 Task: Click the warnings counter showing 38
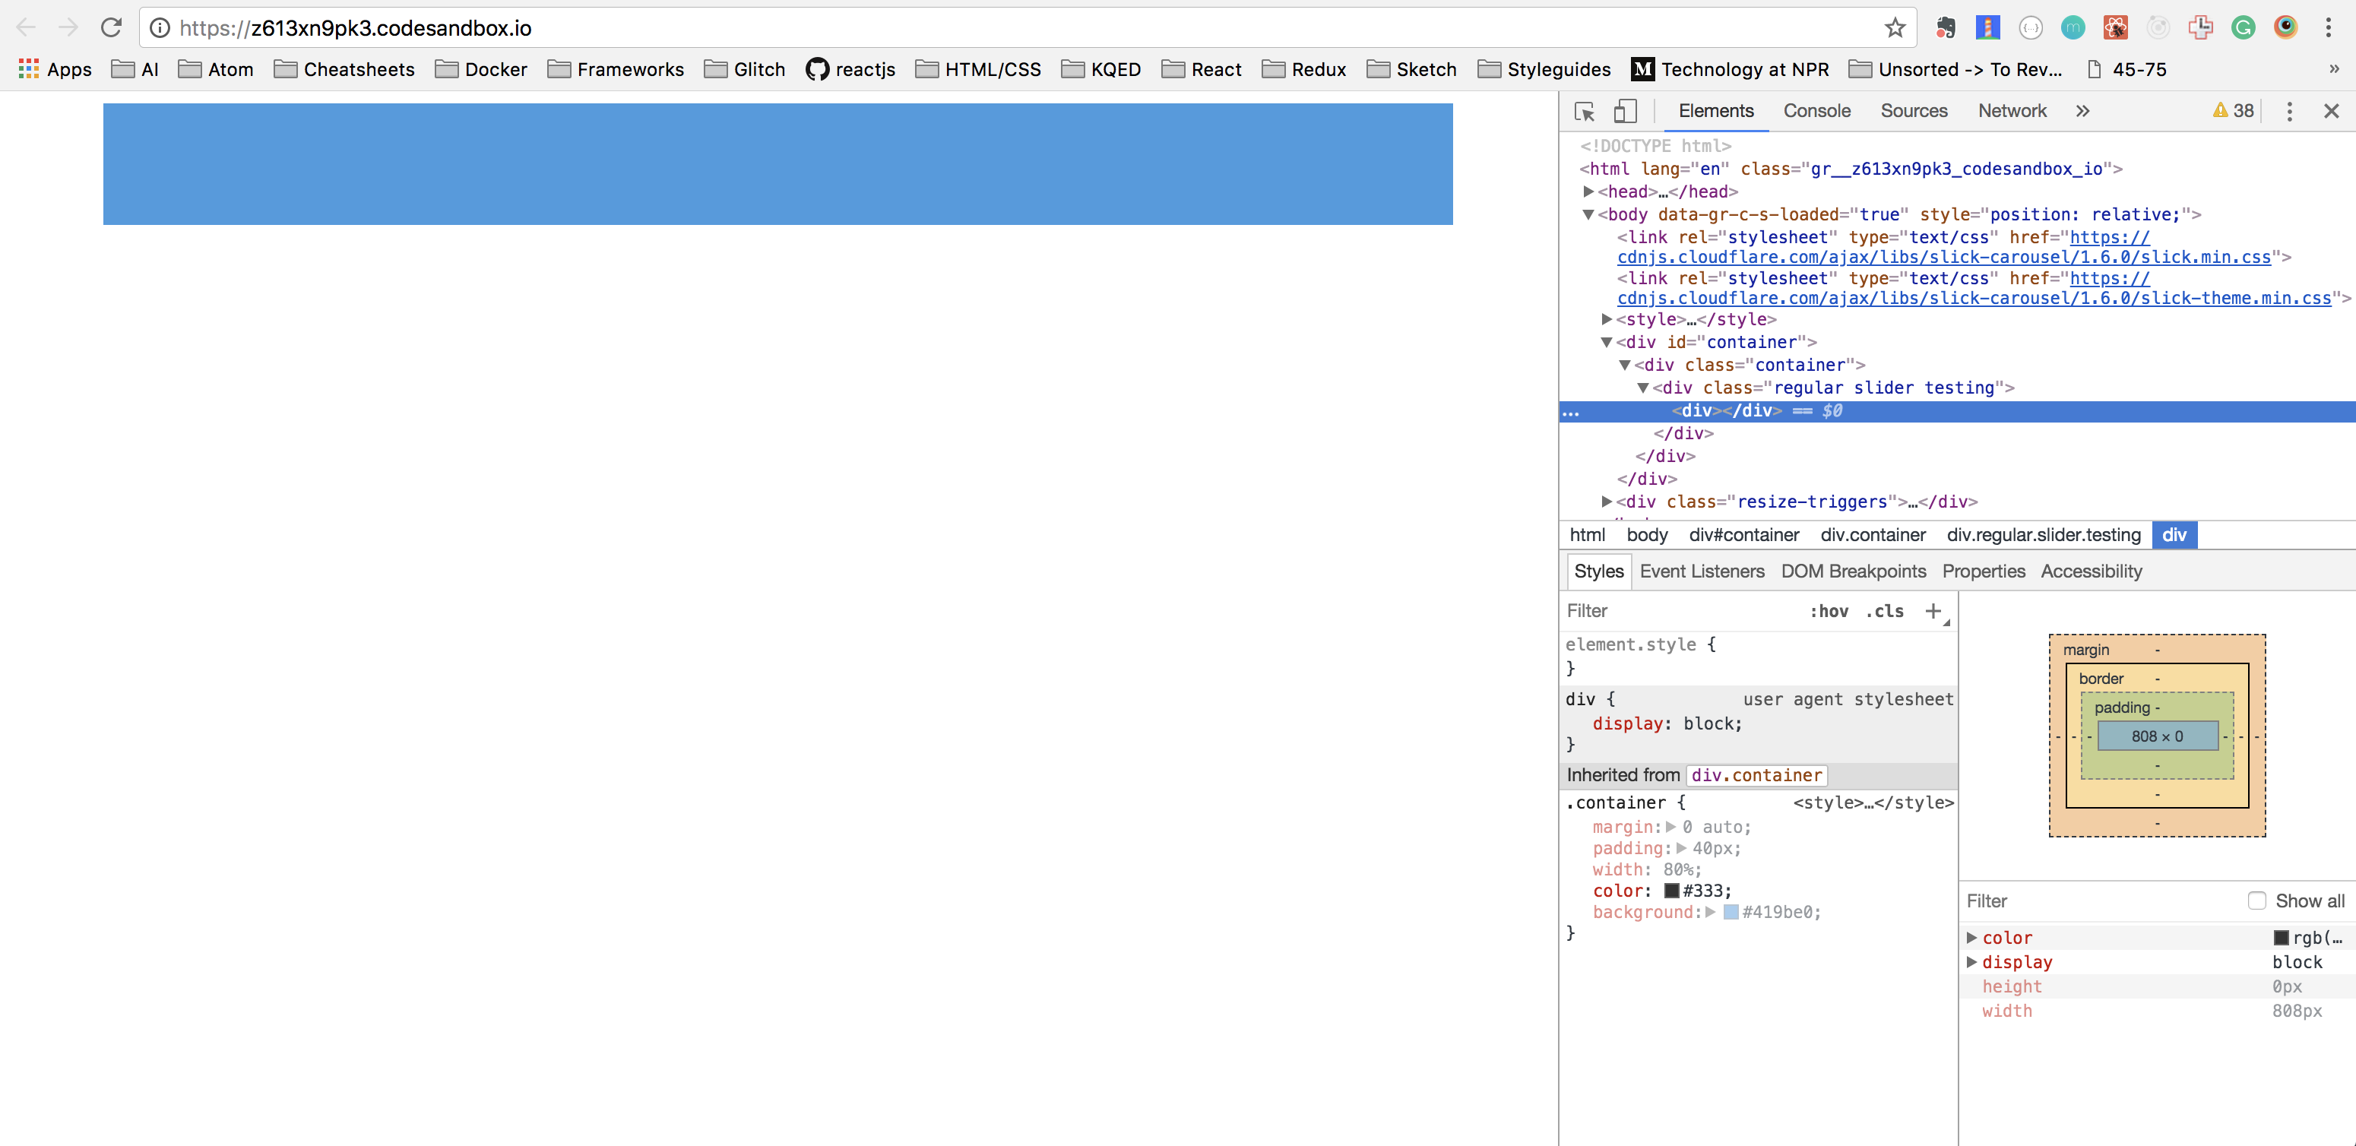click(2233, 111)
